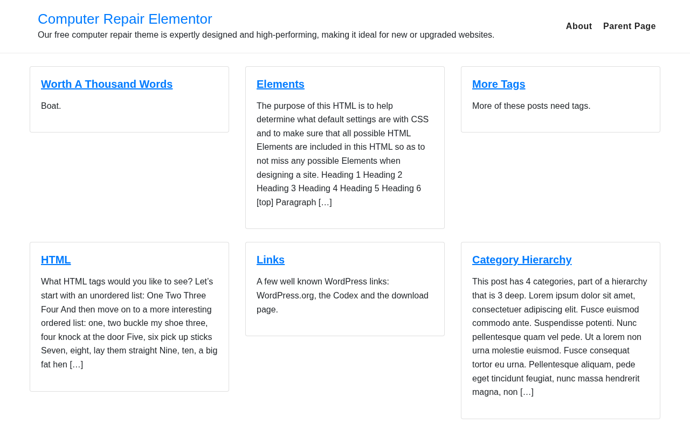This screenshot has width=690, height=431.
Task: Click 'More of these posts need tags' excerpt
Action: coord(532,106)
